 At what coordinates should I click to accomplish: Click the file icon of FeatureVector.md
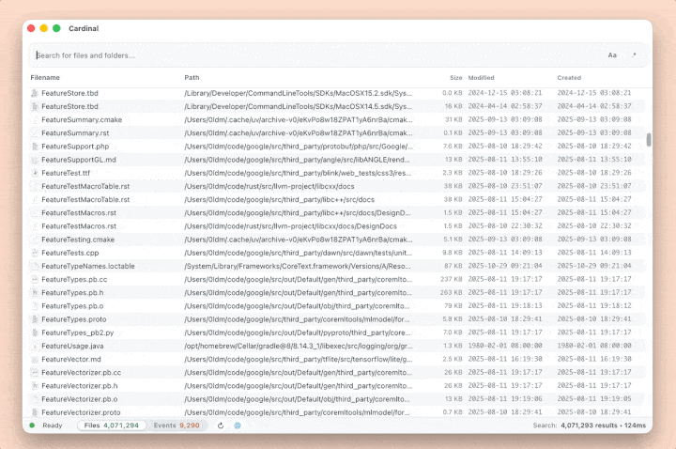click(x=35, y=359)
